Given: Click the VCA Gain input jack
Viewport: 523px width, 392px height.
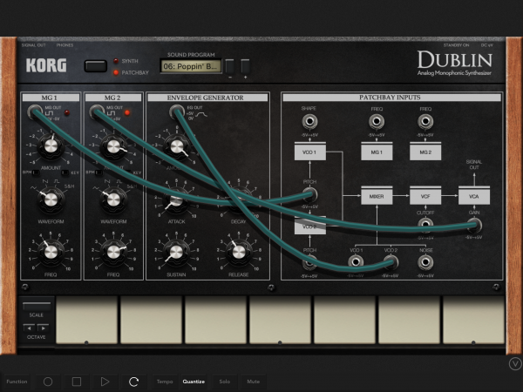Looking at the screenshot, I should click(x=474, y=225).
